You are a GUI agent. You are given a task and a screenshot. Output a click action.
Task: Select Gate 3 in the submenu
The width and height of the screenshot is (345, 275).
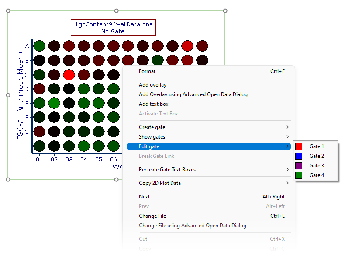[315, 166]
